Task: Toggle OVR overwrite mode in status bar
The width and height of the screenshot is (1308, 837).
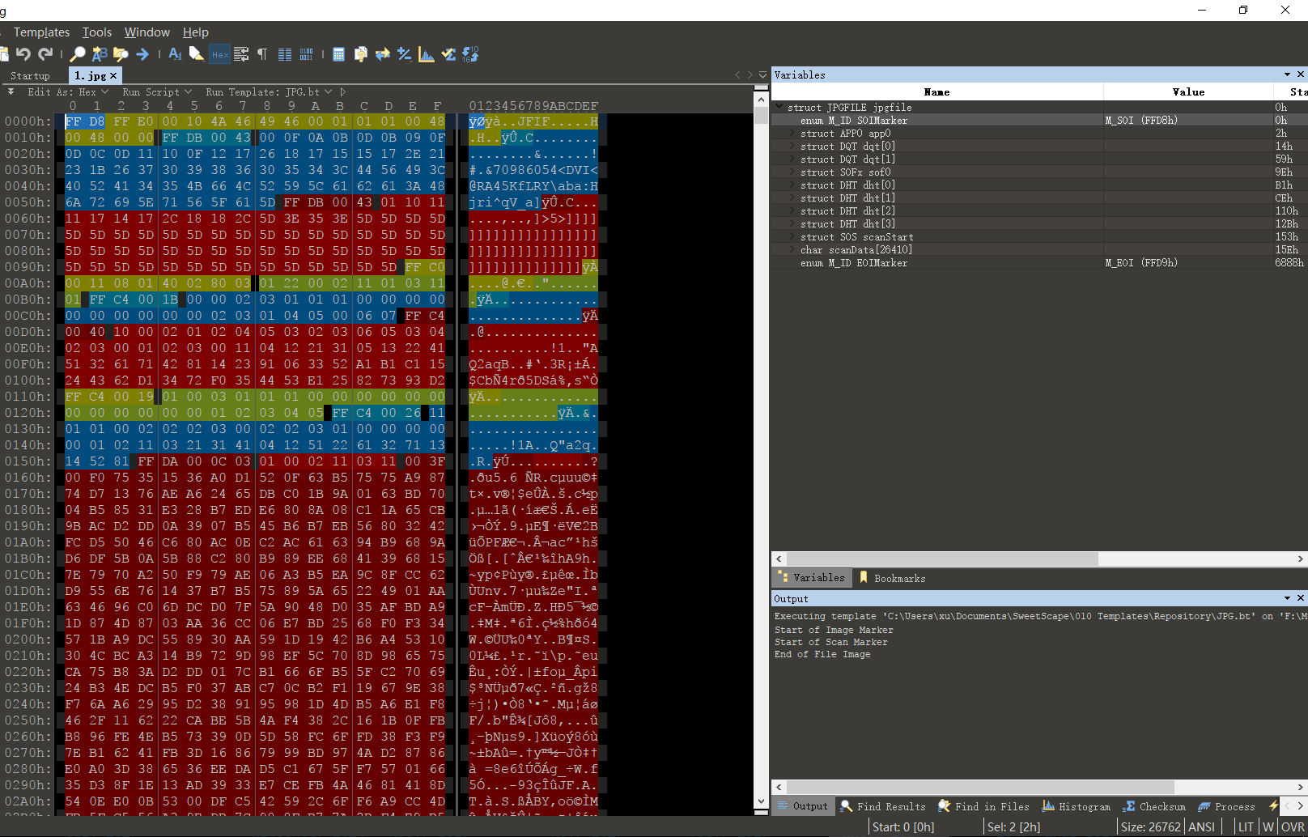Action: (1293, 826)
